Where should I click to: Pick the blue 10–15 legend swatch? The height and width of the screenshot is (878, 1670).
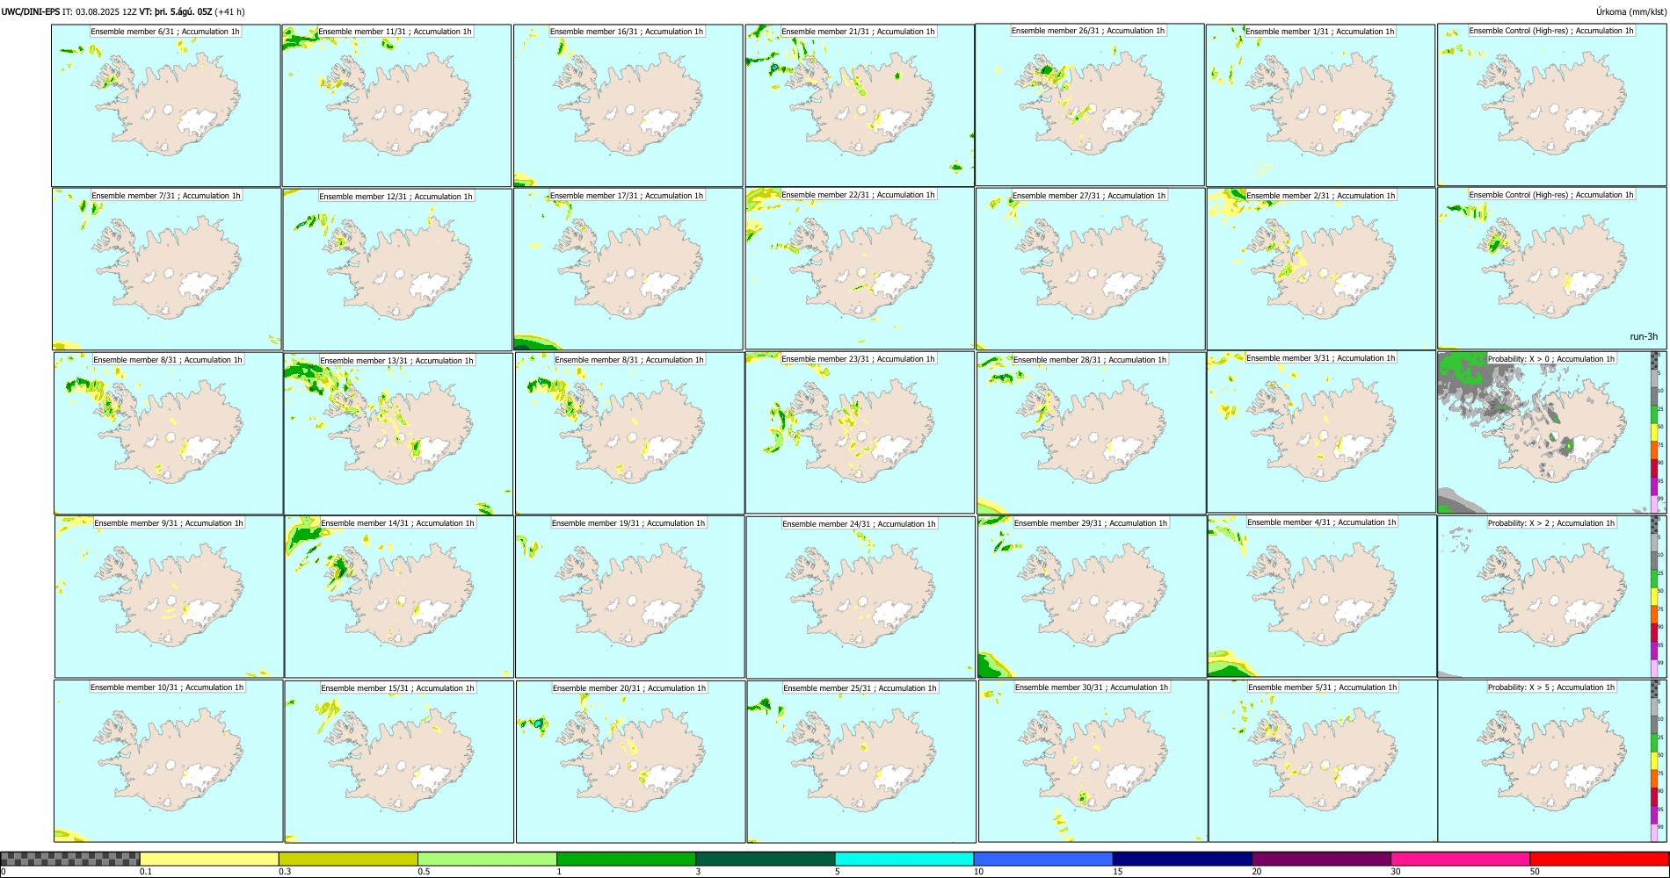1042,859
